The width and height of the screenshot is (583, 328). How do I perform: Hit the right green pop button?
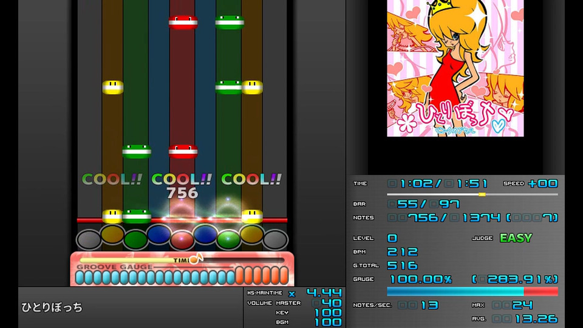coord(228,239)
